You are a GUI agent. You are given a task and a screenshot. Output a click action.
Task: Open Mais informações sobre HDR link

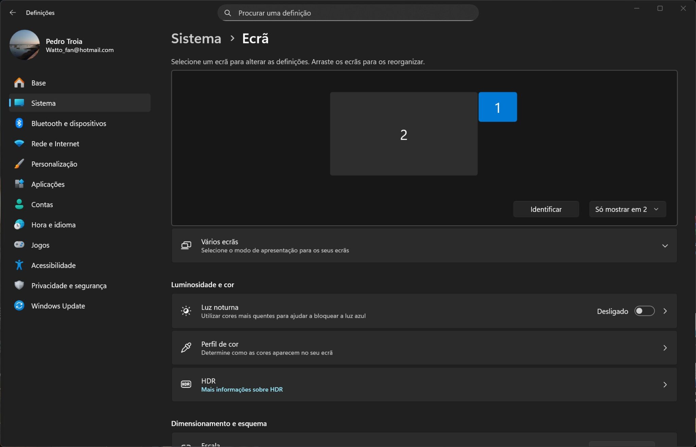point(242,390)
